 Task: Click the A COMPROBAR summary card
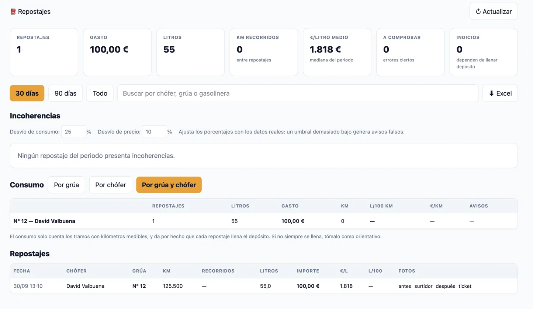click(x=410, y=52)
